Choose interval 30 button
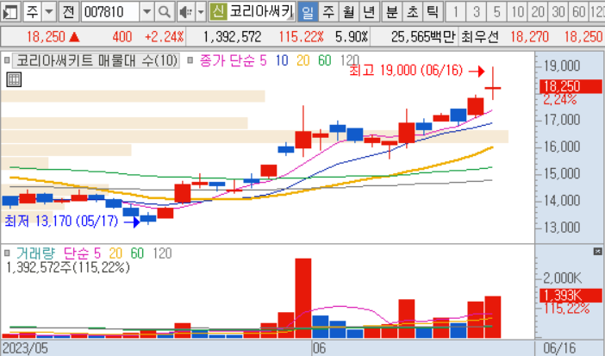Screen dimensions: 605x356 [x=558, y=11]
